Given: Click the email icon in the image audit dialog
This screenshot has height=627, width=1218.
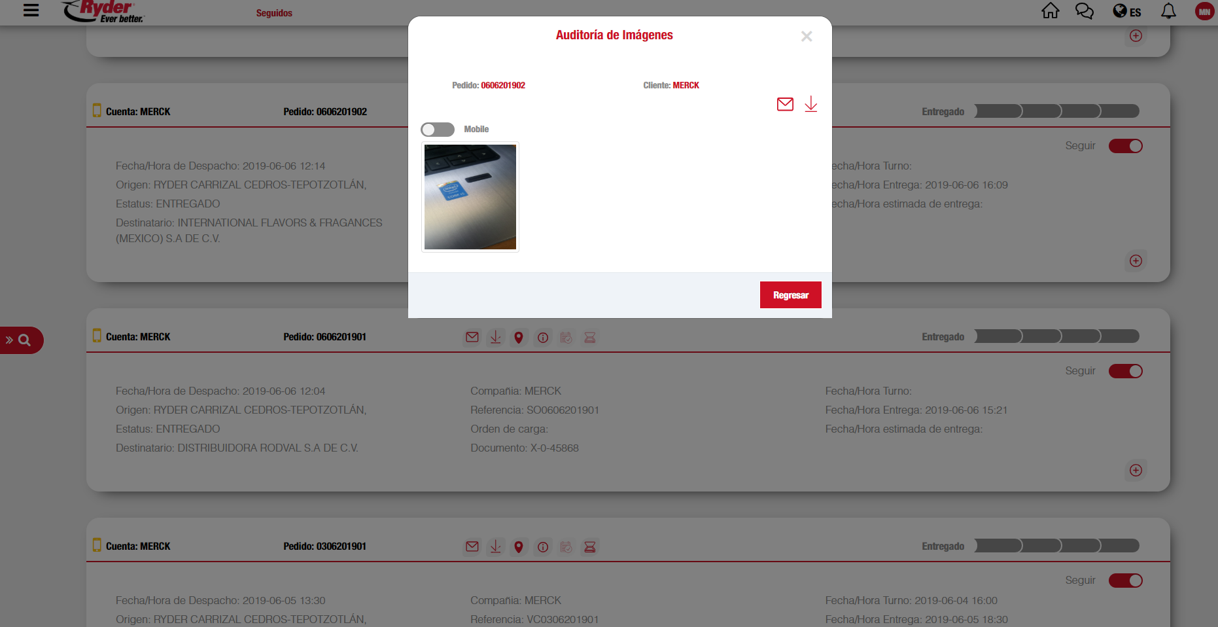Looking at the screenshot, I should point(785,104).
